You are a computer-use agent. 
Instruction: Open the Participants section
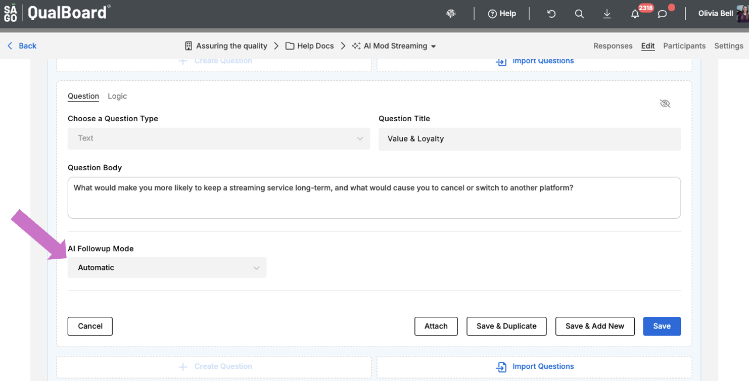(x=684, y=45)
